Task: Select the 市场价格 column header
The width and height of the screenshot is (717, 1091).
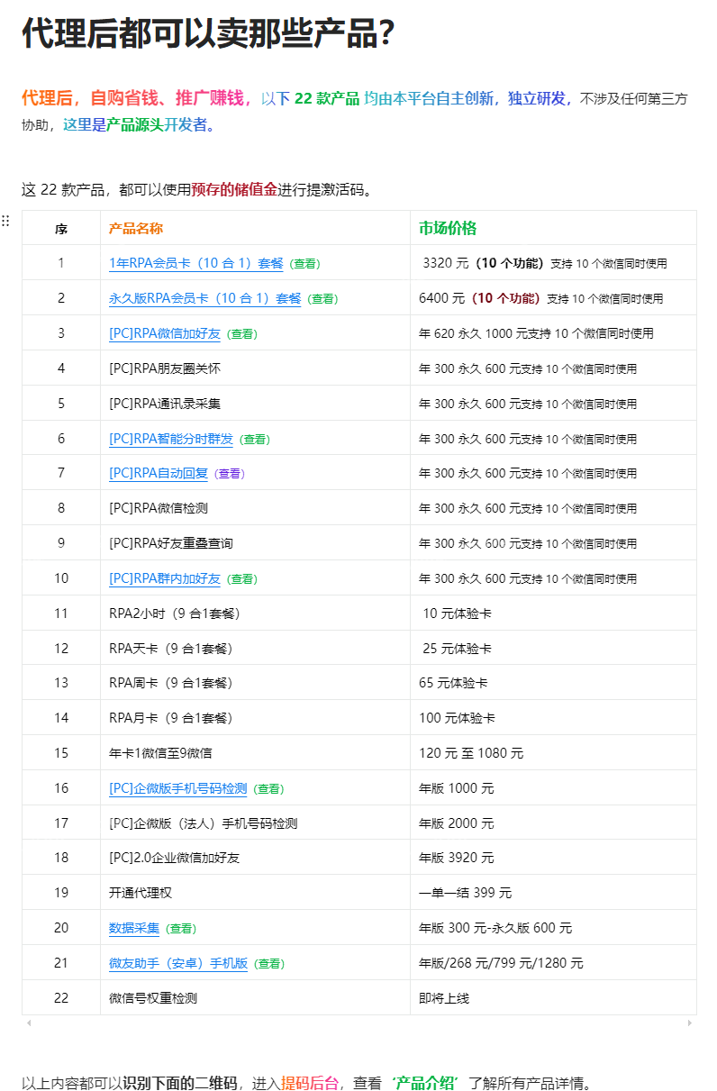Action: [553, 228]
